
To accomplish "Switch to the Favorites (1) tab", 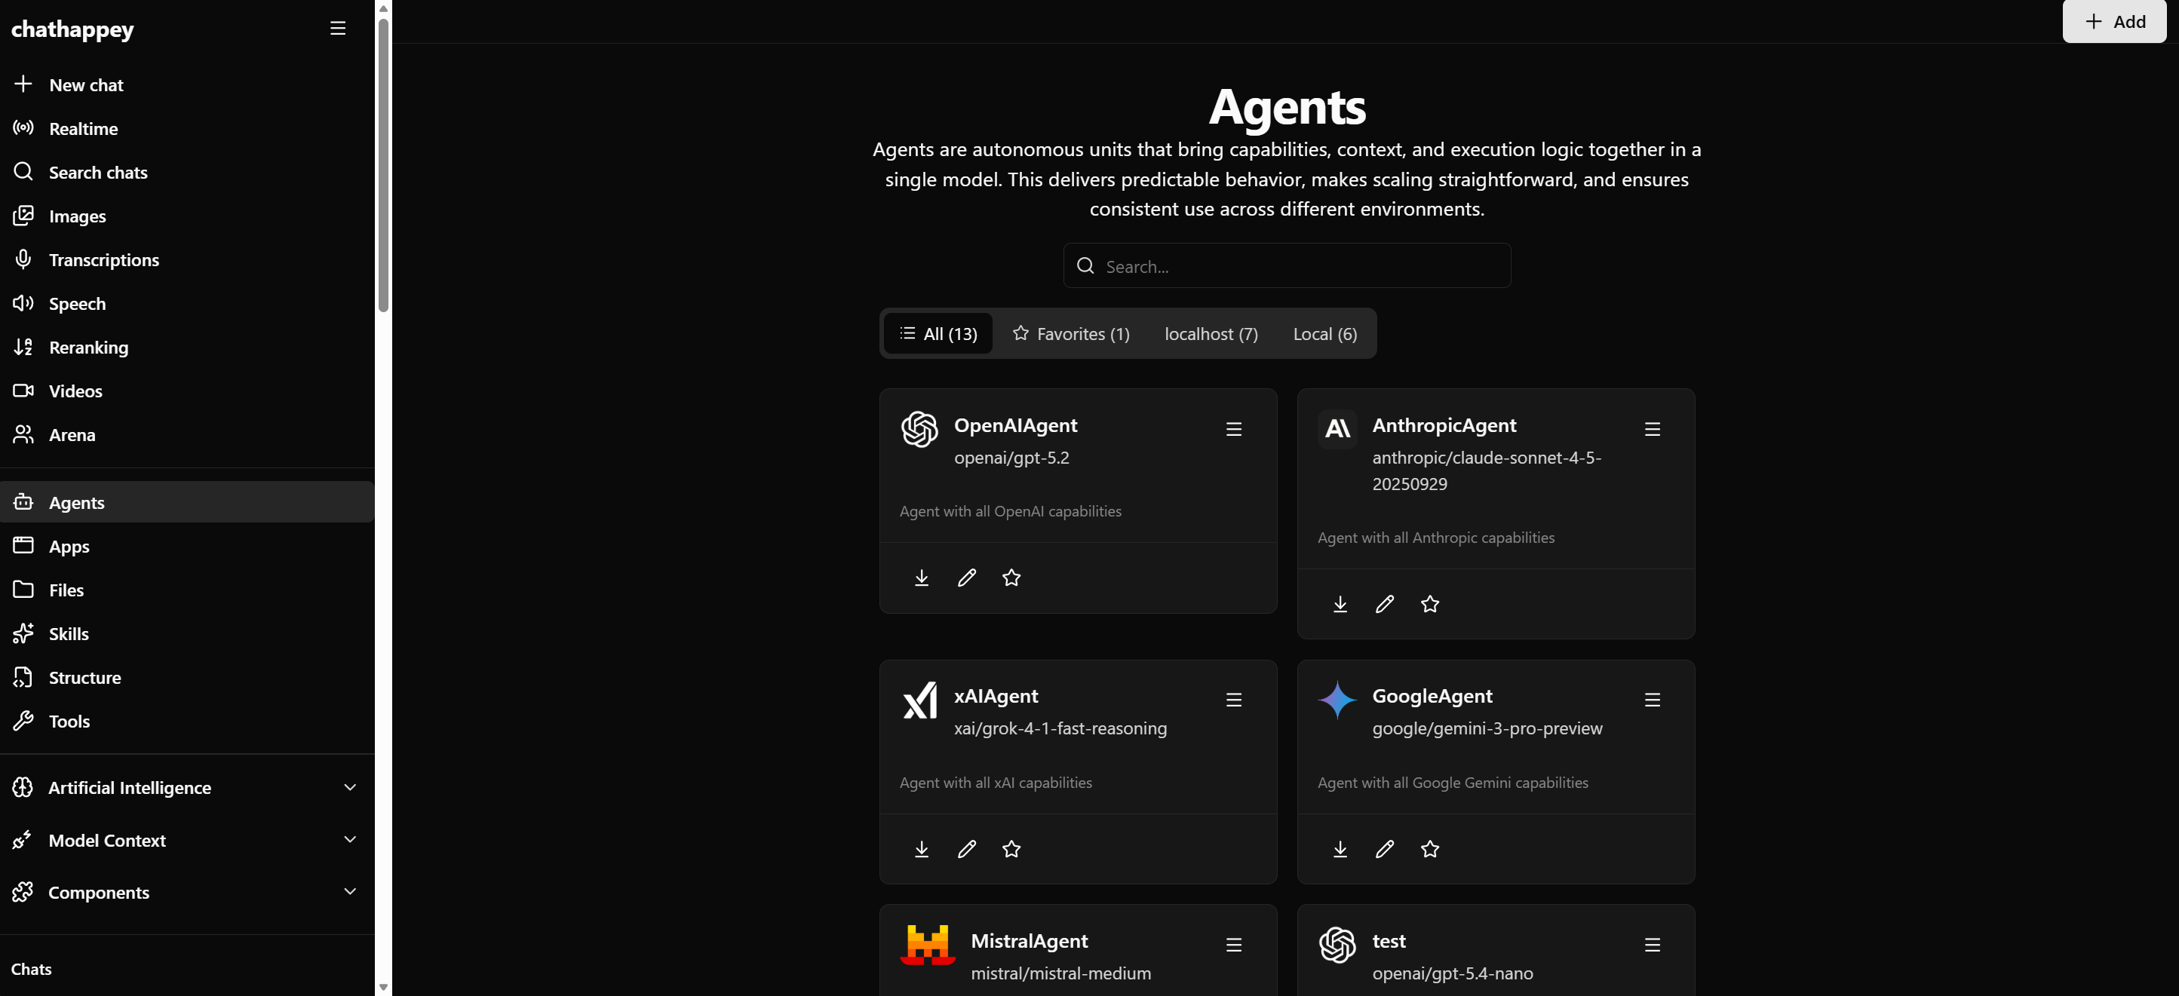I will point(1071,334).
